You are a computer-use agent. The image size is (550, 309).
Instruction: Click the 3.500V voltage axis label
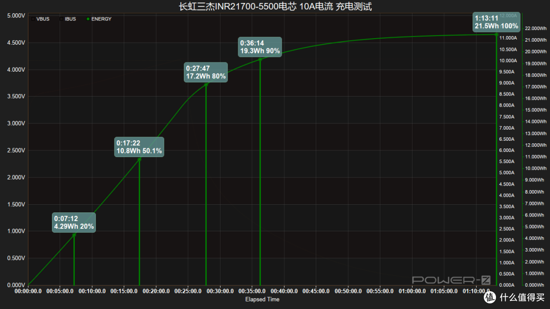click(x=16, y=96)
